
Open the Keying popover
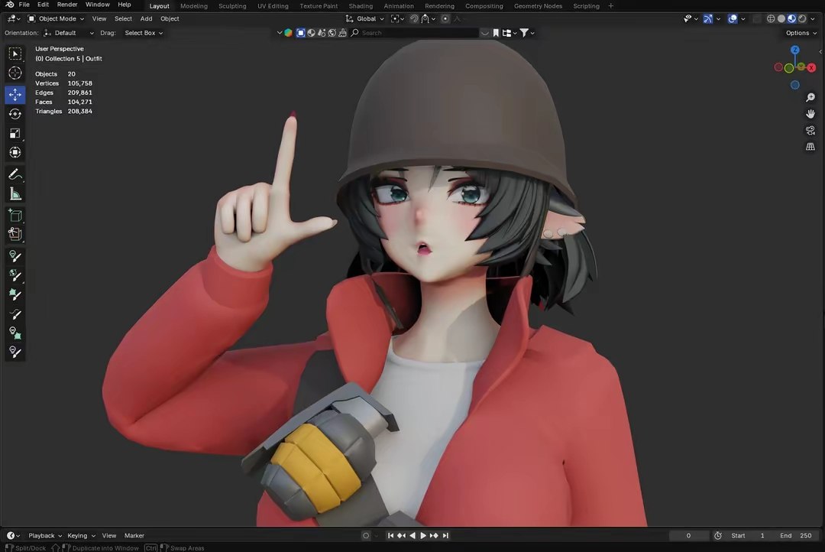point(81,535)
